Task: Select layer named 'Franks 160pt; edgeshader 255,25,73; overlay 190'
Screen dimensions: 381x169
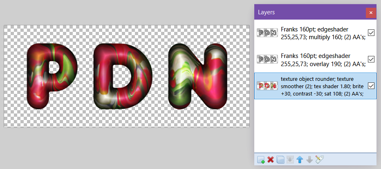Action: click(315, 59)
